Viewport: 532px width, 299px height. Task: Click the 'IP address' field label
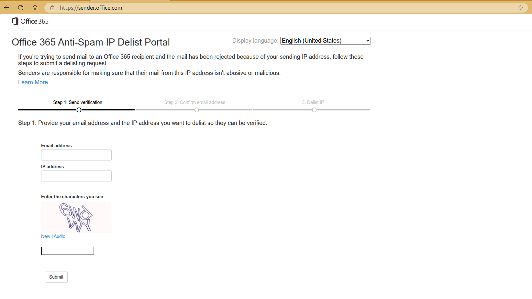pyautogui.click(x=52, y=167)
